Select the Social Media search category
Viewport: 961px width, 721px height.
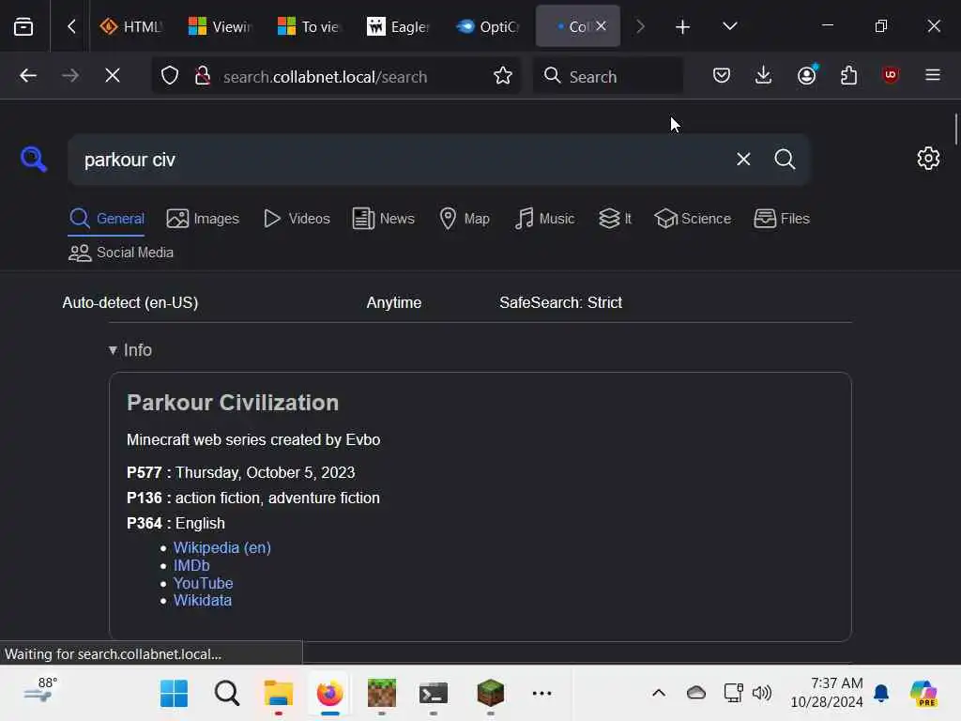pyautogui.click(x=121, y=253)
